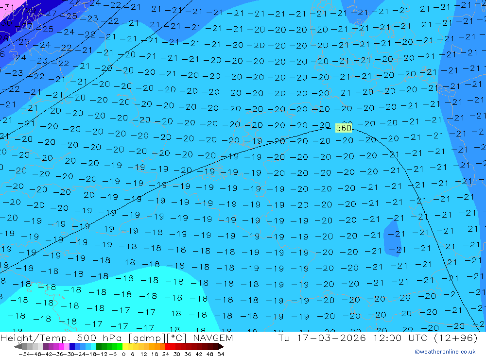Image resolution: width=486 pixels, height=356 pixels.
Task: Click the '[°C]' unit label
Action: [177, 338]
